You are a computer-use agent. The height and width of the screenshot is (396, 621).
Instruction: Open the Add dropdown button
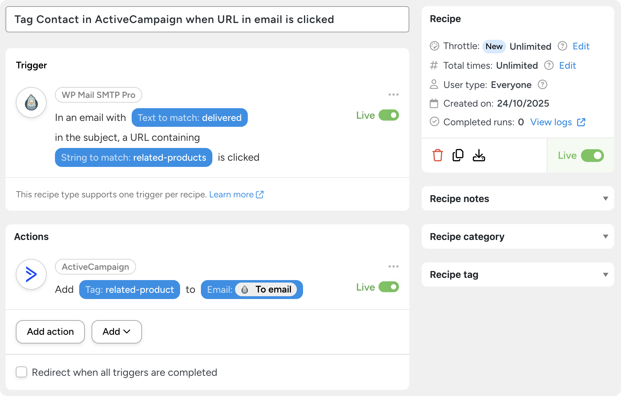pos(116,332)
